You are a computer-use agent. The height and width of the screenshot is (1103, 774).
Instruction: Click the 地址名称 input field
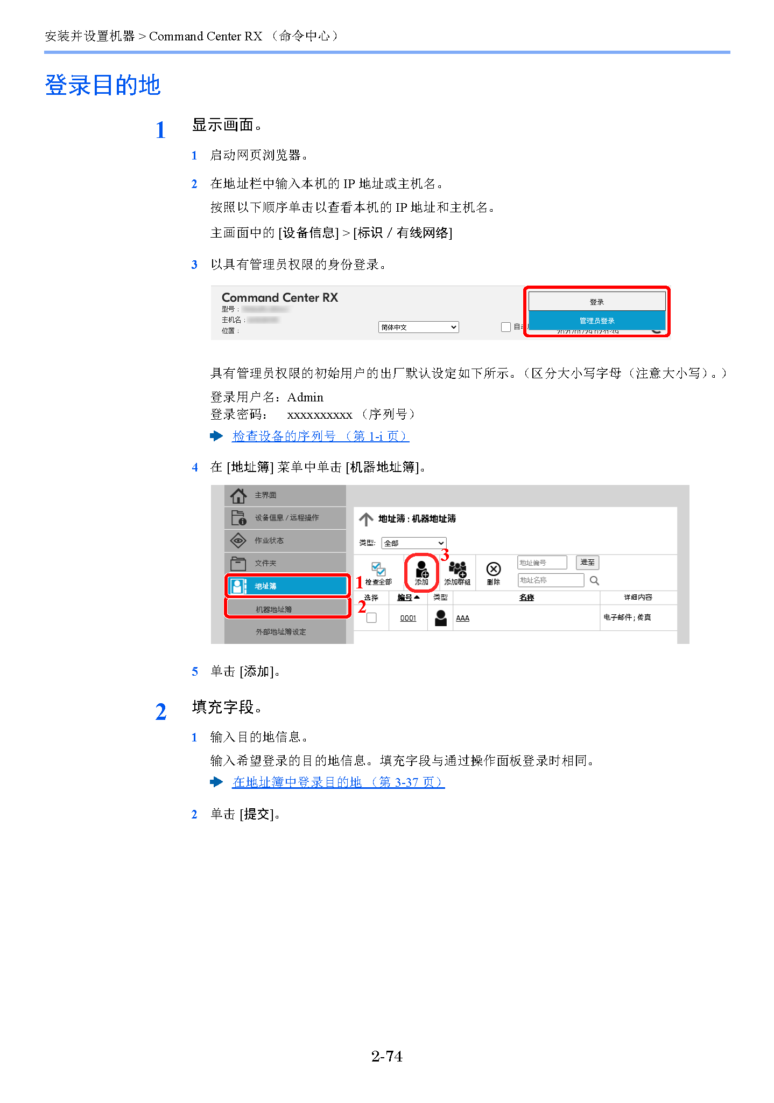pos(551,580)
